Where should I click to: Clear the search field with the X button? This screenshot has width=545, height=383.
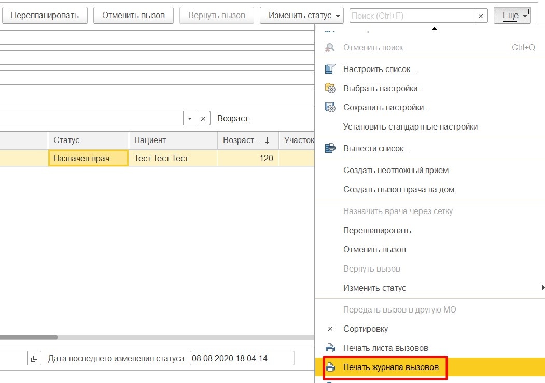tap(481, 16)
